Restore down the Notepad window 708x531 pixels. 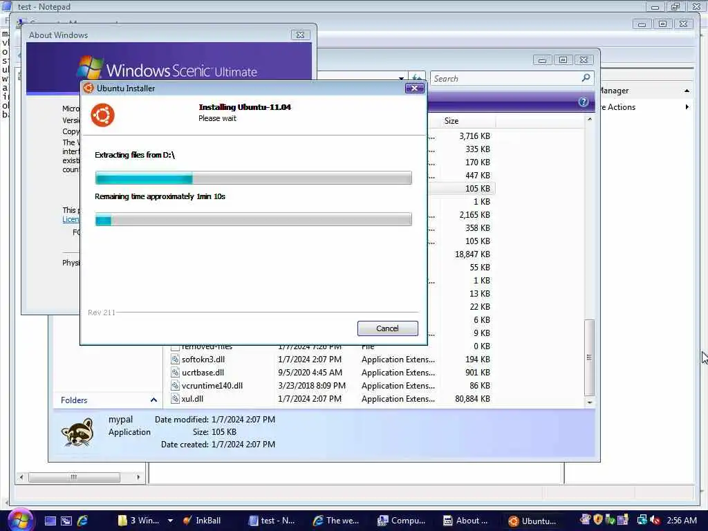coord(676,7)
